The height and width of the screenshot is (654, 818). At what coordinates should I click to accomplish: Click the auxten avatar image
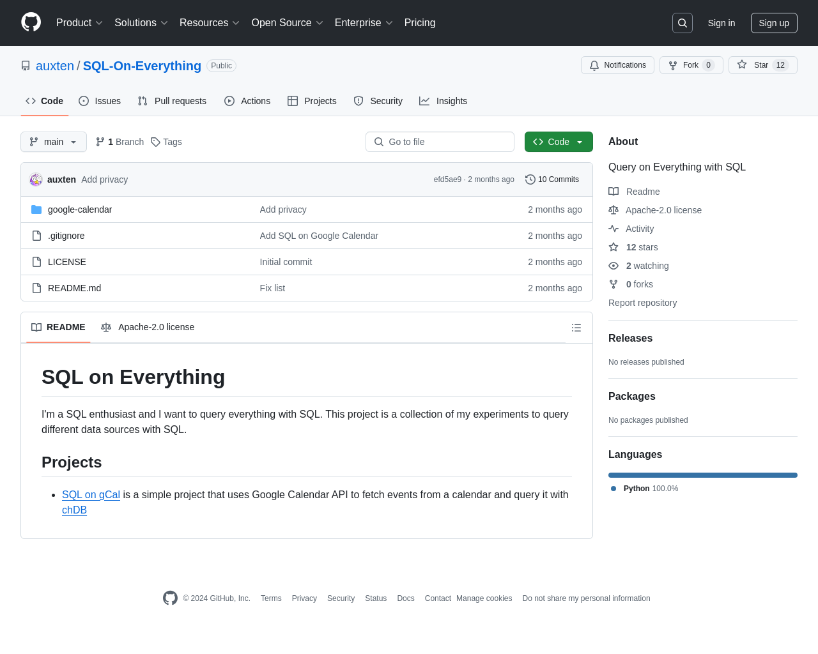click(36, 179)
